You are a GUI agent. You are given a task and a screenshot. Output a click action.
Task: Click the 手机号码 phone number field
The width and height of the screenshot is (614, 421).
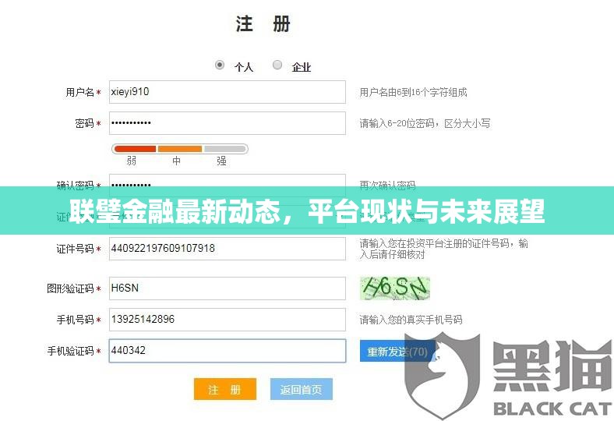pos(227,319)
